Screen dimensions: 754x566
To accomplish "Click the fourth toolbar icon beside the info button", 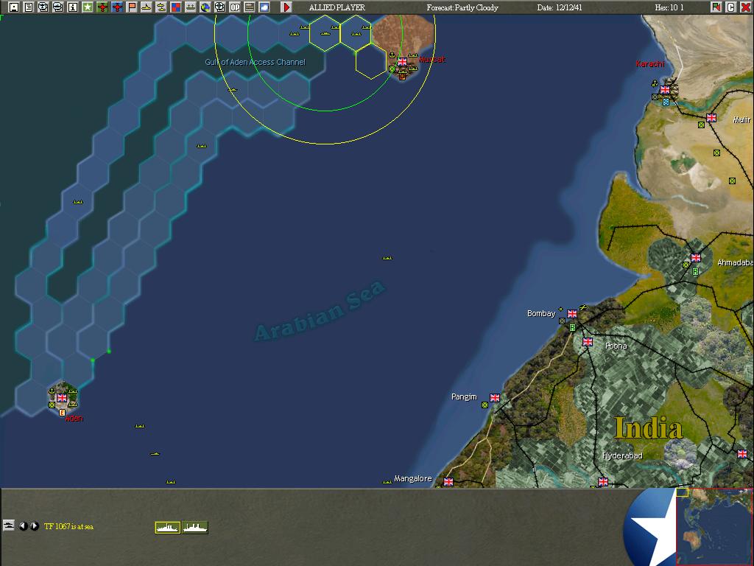I will [x=58, y=7].
